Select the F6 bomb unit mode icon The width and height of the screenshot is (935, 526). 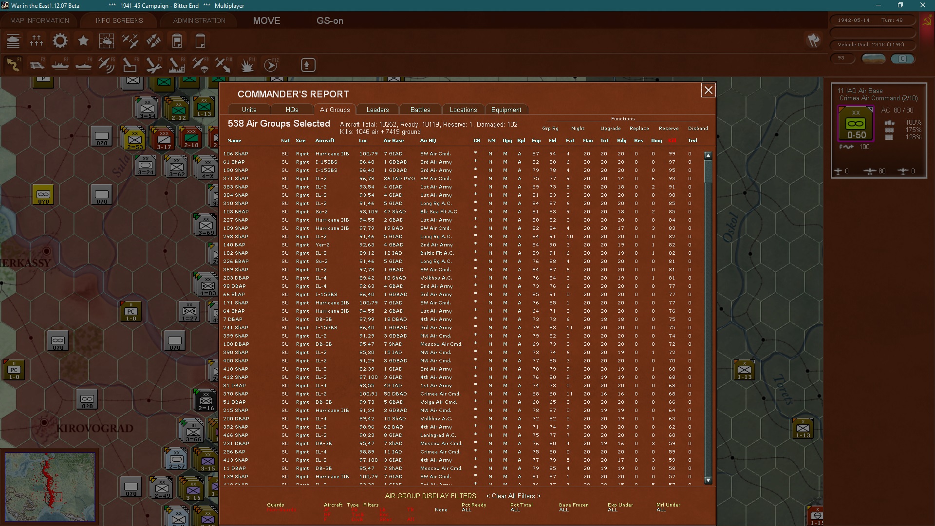pyautogui.click(x=130, y=65)
